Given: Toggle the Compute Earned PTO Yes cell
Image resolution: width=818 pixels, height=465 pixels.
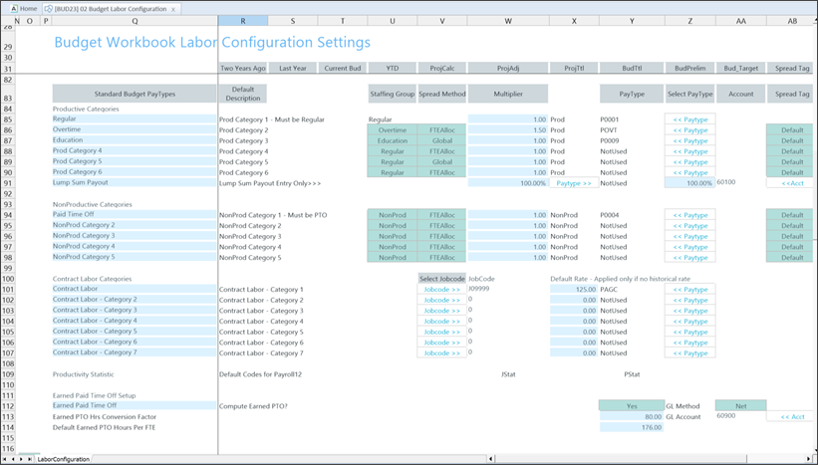Looking at the screenshot, I should click(631, 405).
